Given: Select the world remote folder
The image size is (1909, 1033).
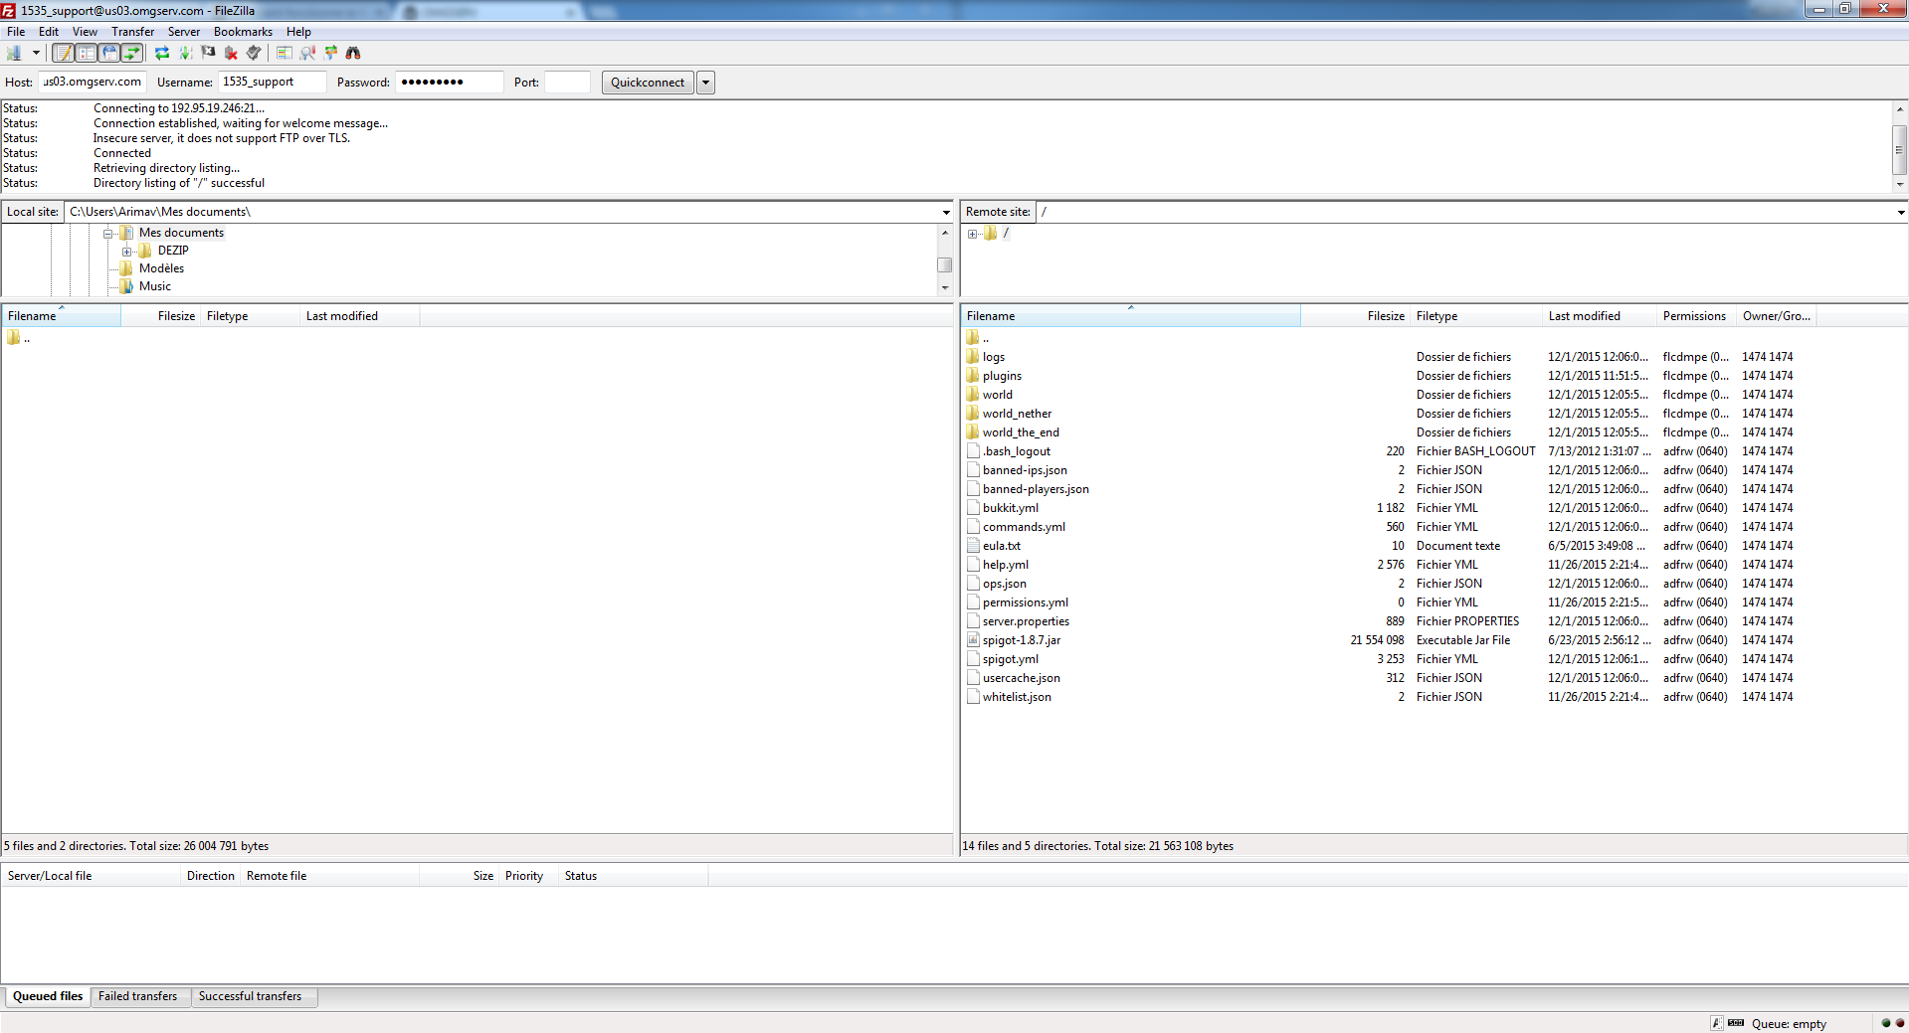Looking at the screenshot, I should pos(997,395).
